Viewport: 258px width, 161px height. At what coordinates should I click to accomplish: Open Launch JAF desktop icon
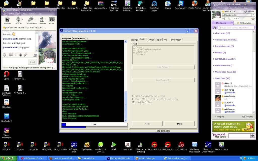click(127, 146)
